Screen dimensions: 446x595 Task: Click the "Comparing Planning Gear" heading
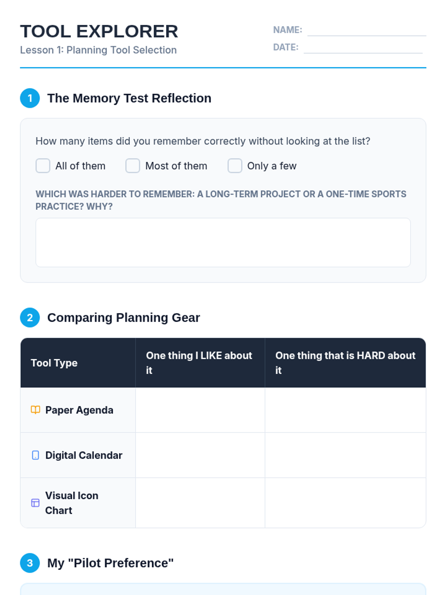123,318
